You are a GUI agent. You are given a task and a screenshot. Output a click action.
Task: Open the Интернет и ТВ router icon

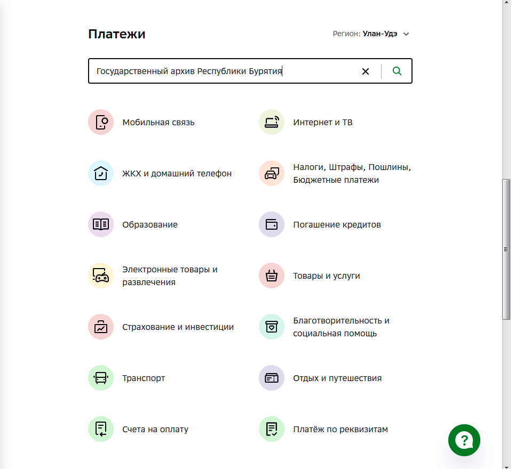coord(272,123)
